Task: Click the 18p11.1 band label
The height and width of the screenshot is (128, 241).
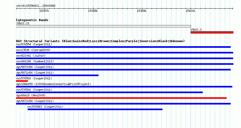Action: coord(196,30)
